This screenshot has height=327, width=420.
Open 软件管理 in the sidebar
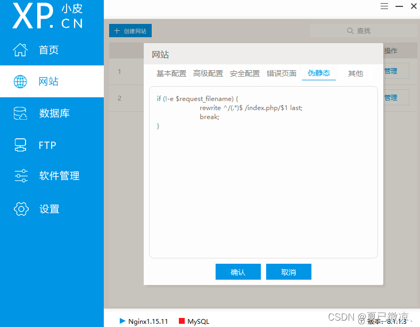click(x=52, y=176)
